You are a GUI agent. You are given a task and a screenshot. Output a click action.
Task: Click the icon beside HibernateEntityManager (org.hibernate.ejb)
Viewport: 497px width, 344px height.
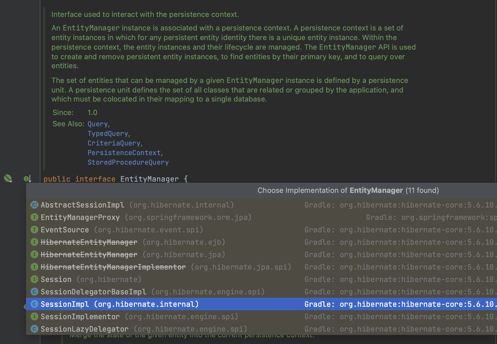[34, 242]
